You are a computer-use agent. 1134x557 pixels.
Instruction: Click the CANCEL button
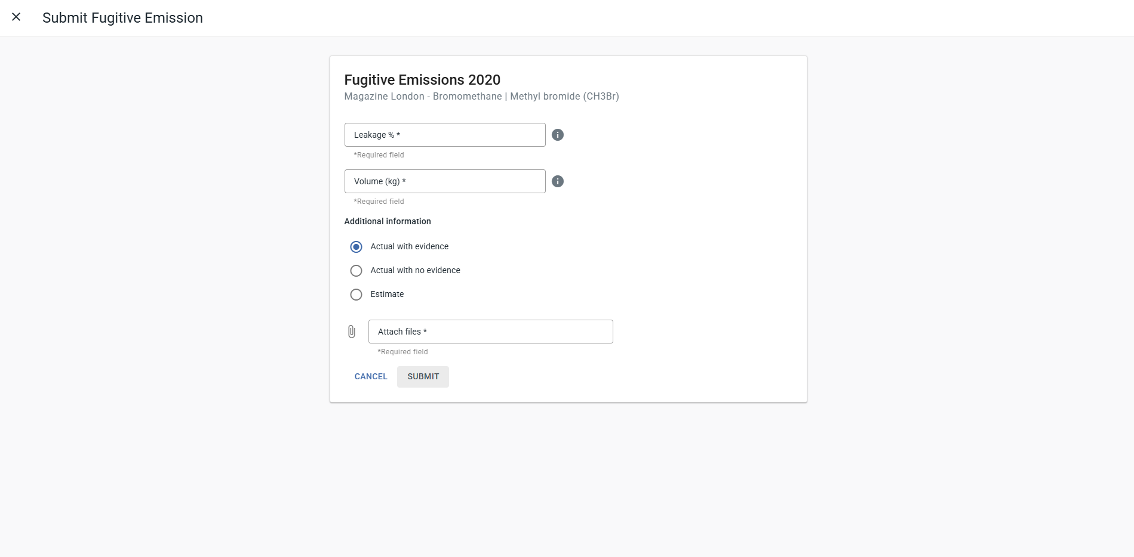tap(371, 377)
